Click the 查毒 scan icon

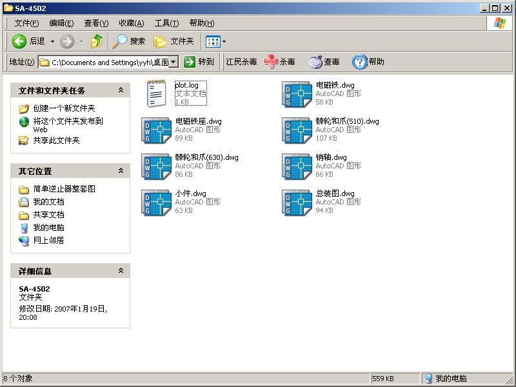[315, 62]
